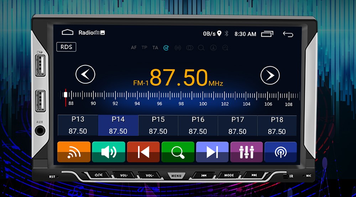Click the 8:30 AM clock

[x=245, y=34]
